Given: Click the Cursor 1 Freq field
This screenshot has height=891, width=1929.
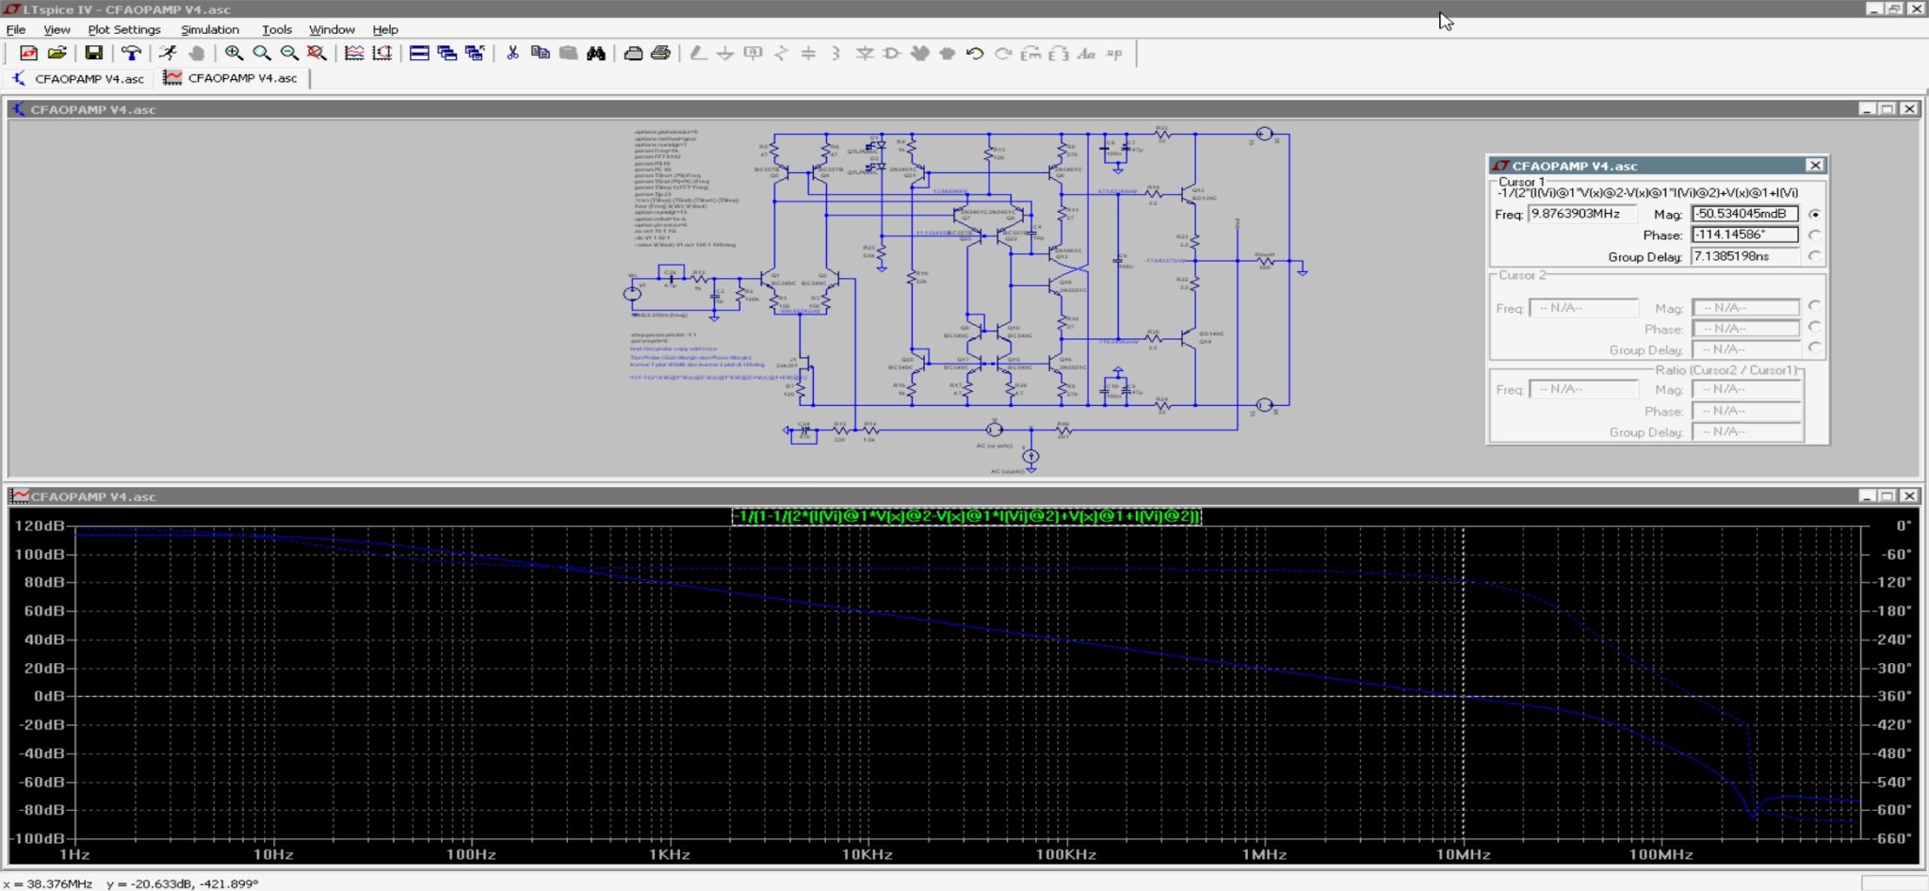Looking at the screenshot, I should [x=1582, y=214].
